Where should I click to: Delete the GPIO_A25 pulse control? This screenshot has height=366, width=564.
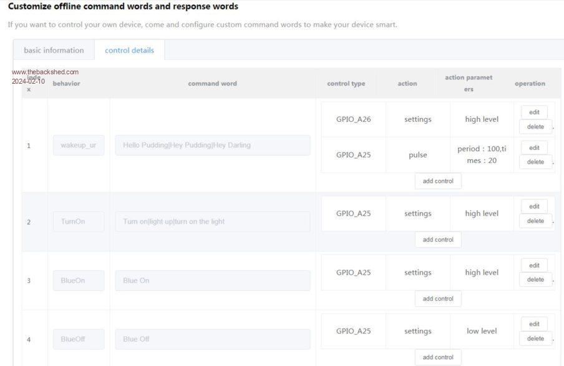click(x=535, y=162)
